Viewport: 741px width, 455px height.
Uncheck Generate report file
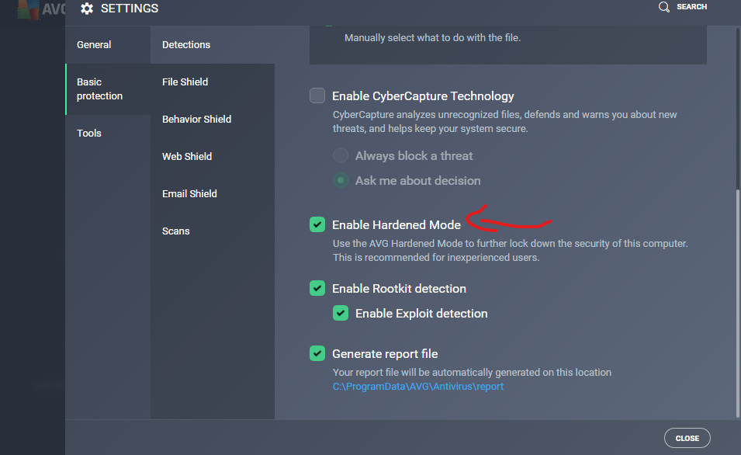(317, 353)
